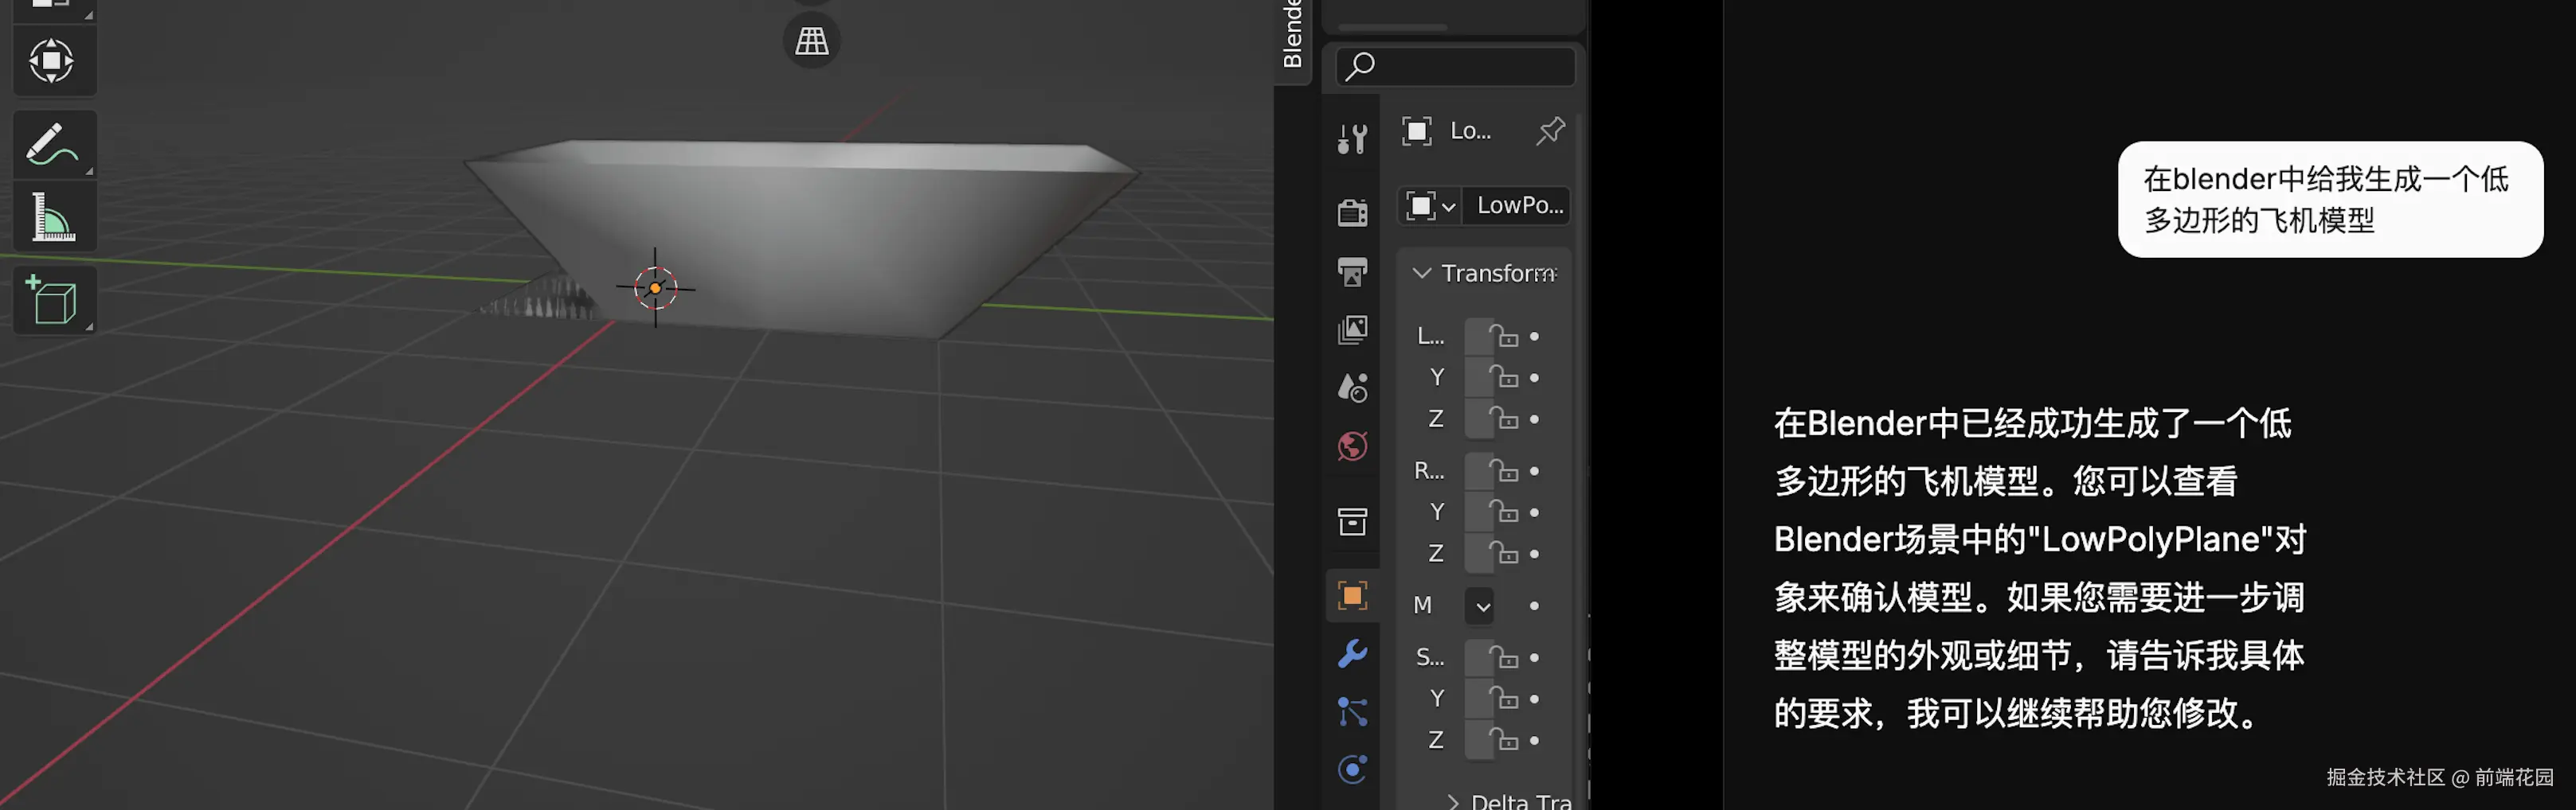This screenshot has width=2576, height=810.
Task: Toggle the Location X lock
Action: (1503, 337)
